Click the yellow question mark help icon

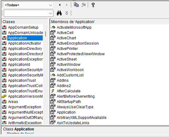pyautogui.click(x=93, y=5)
